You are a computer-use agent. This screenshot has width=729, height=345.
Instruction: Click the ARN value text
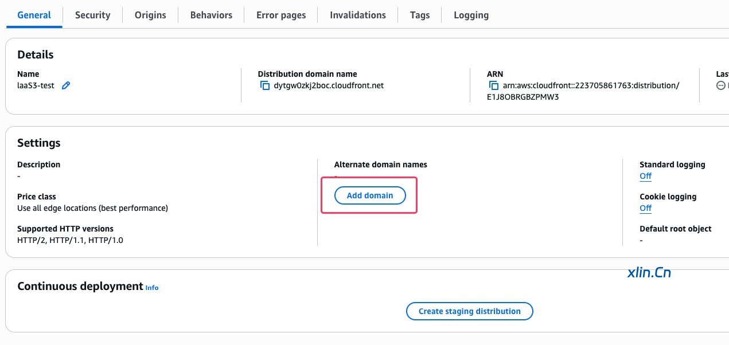pyautogui.click(x=591, y=85)
